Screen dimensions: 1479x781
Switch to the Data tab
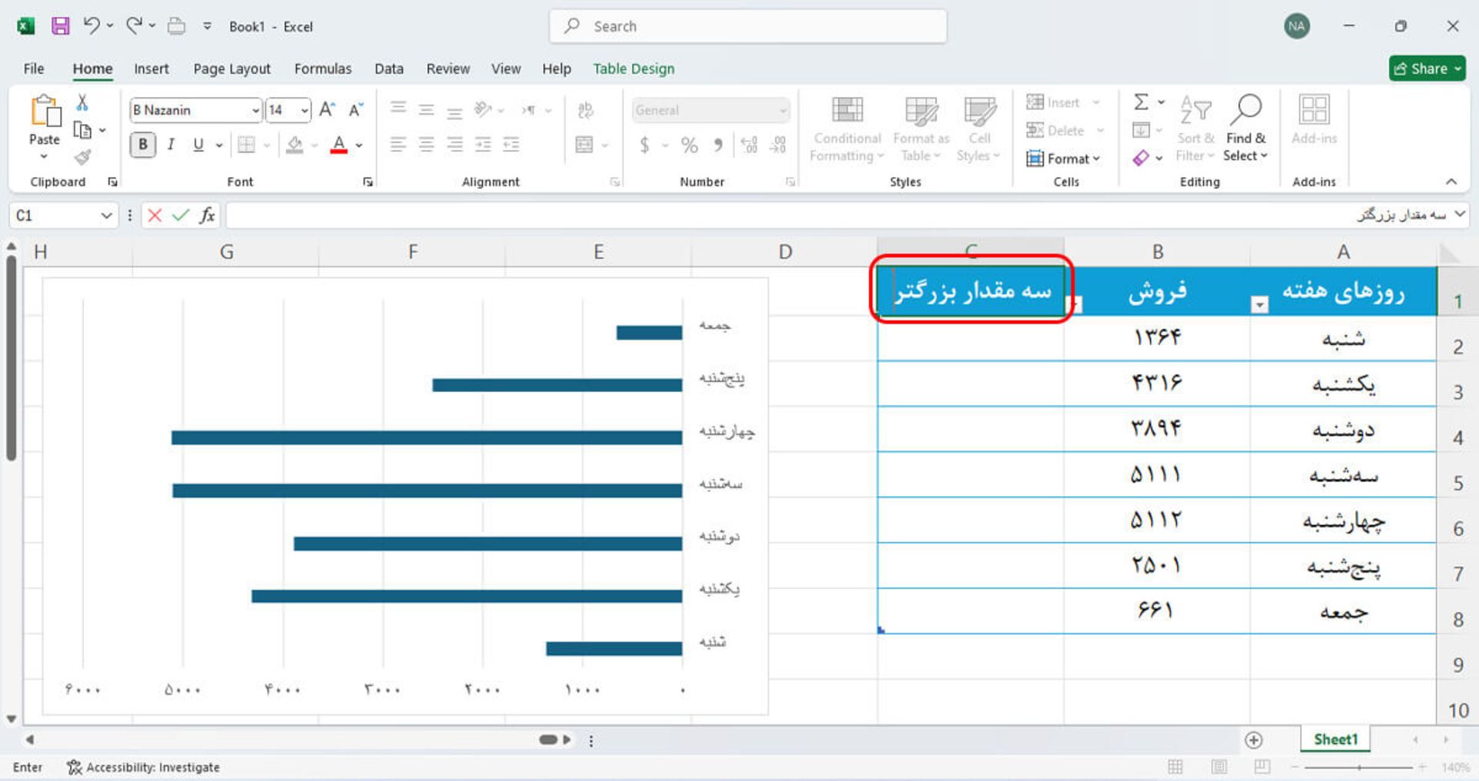(389, 69)
